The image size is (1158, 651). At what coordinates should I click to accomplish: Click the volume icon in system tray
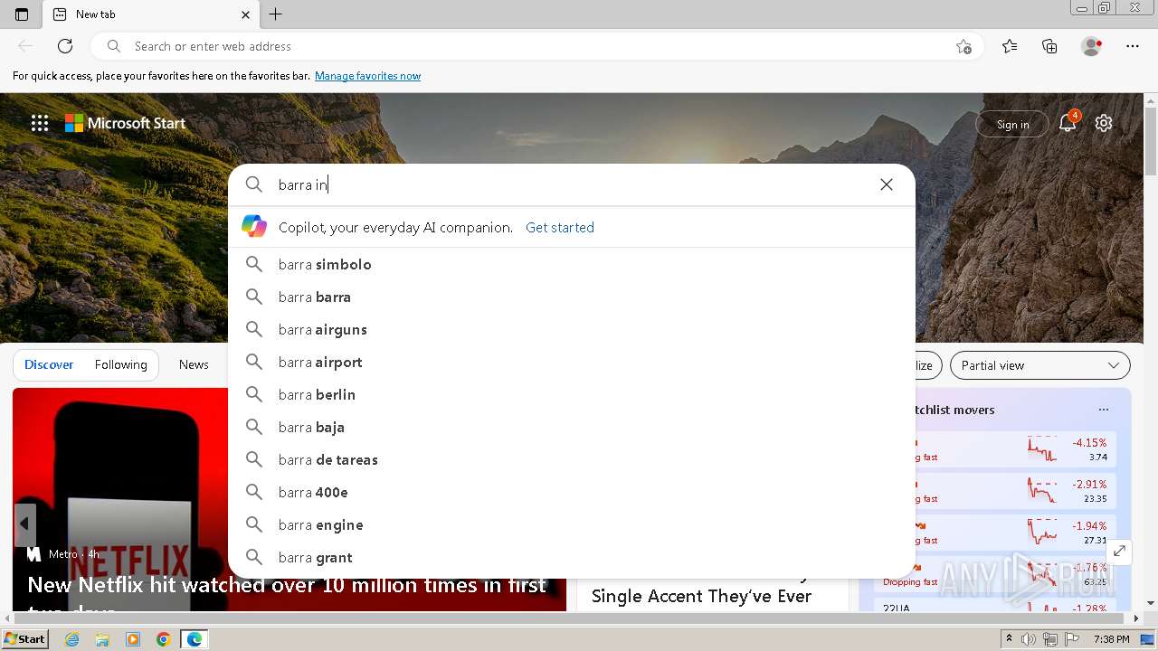pos(1029,639)
